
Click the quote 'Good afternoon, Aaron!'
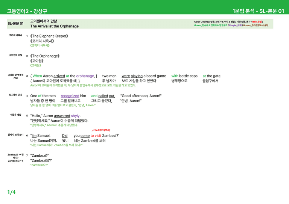click(x=141, y=96)
